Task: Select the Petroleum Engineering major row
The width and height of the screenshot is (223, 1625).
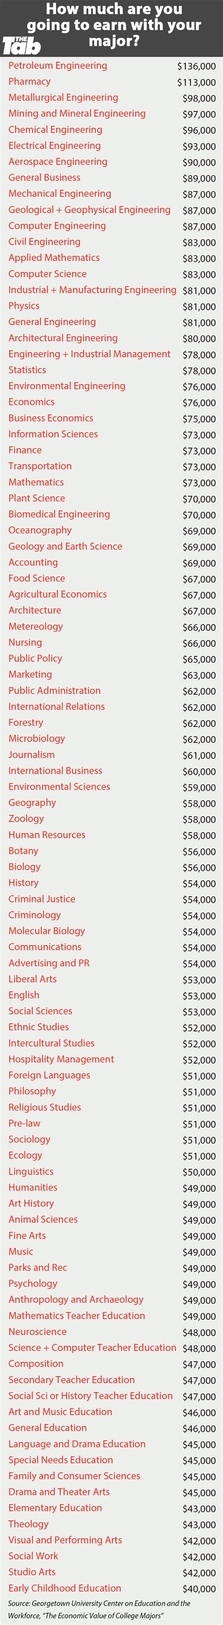Action: (x=112, y=66)
